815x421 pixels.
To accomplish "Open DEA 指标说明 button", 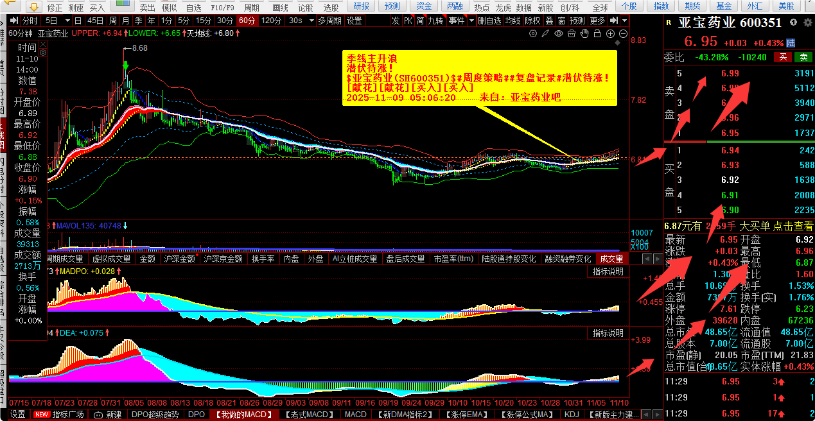I will [607, 333].
